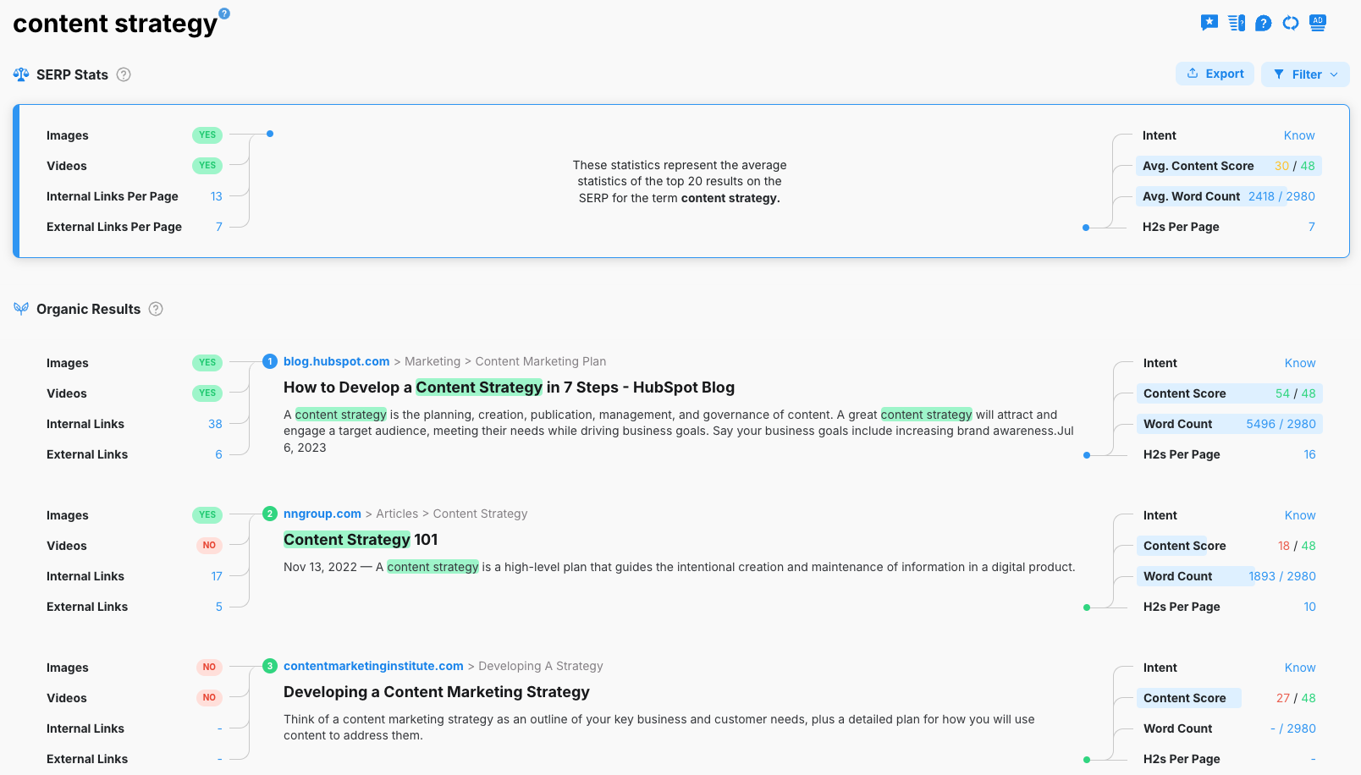Viewport: 1361px width, 775px height.
Task: Click contentmarketinginstitute Content Score 27 / 48 value
Action: tap(1296, 698)
